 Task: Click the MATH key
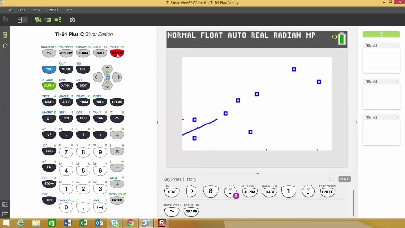[x=49, y=102]
